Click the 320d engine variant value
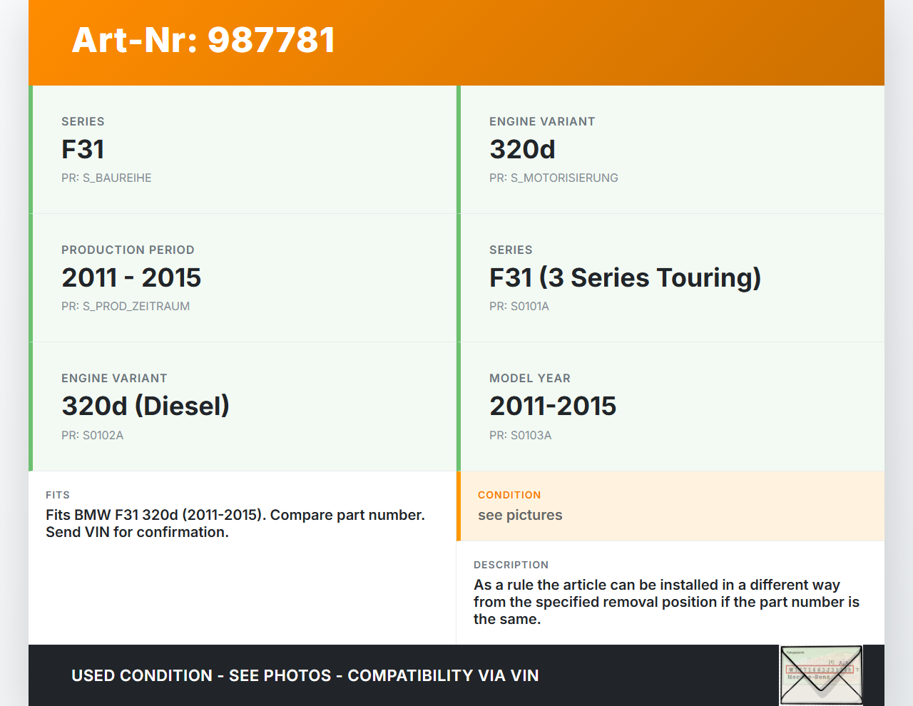913x706 pixels. click(522, 150)
